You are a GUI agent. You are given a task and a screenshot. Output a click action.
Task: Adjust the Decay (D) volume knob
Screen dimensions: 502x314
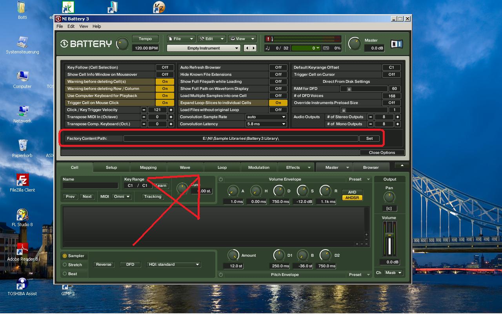tap(279, 191)
